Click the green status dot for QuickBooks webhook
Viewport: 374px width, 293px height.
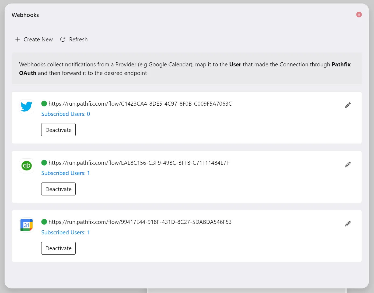coord(44,163)
